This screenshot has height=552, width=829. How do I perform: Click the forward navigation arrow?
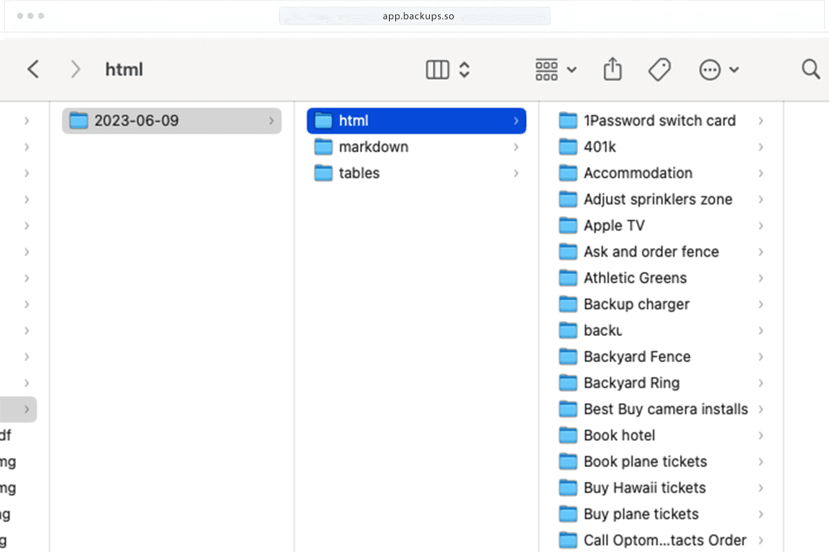click(x=75, y=69)
